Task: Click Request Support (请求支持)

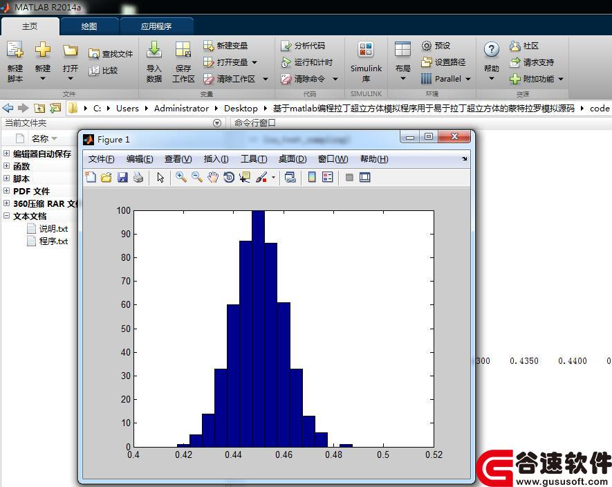Action: (532, 62)
